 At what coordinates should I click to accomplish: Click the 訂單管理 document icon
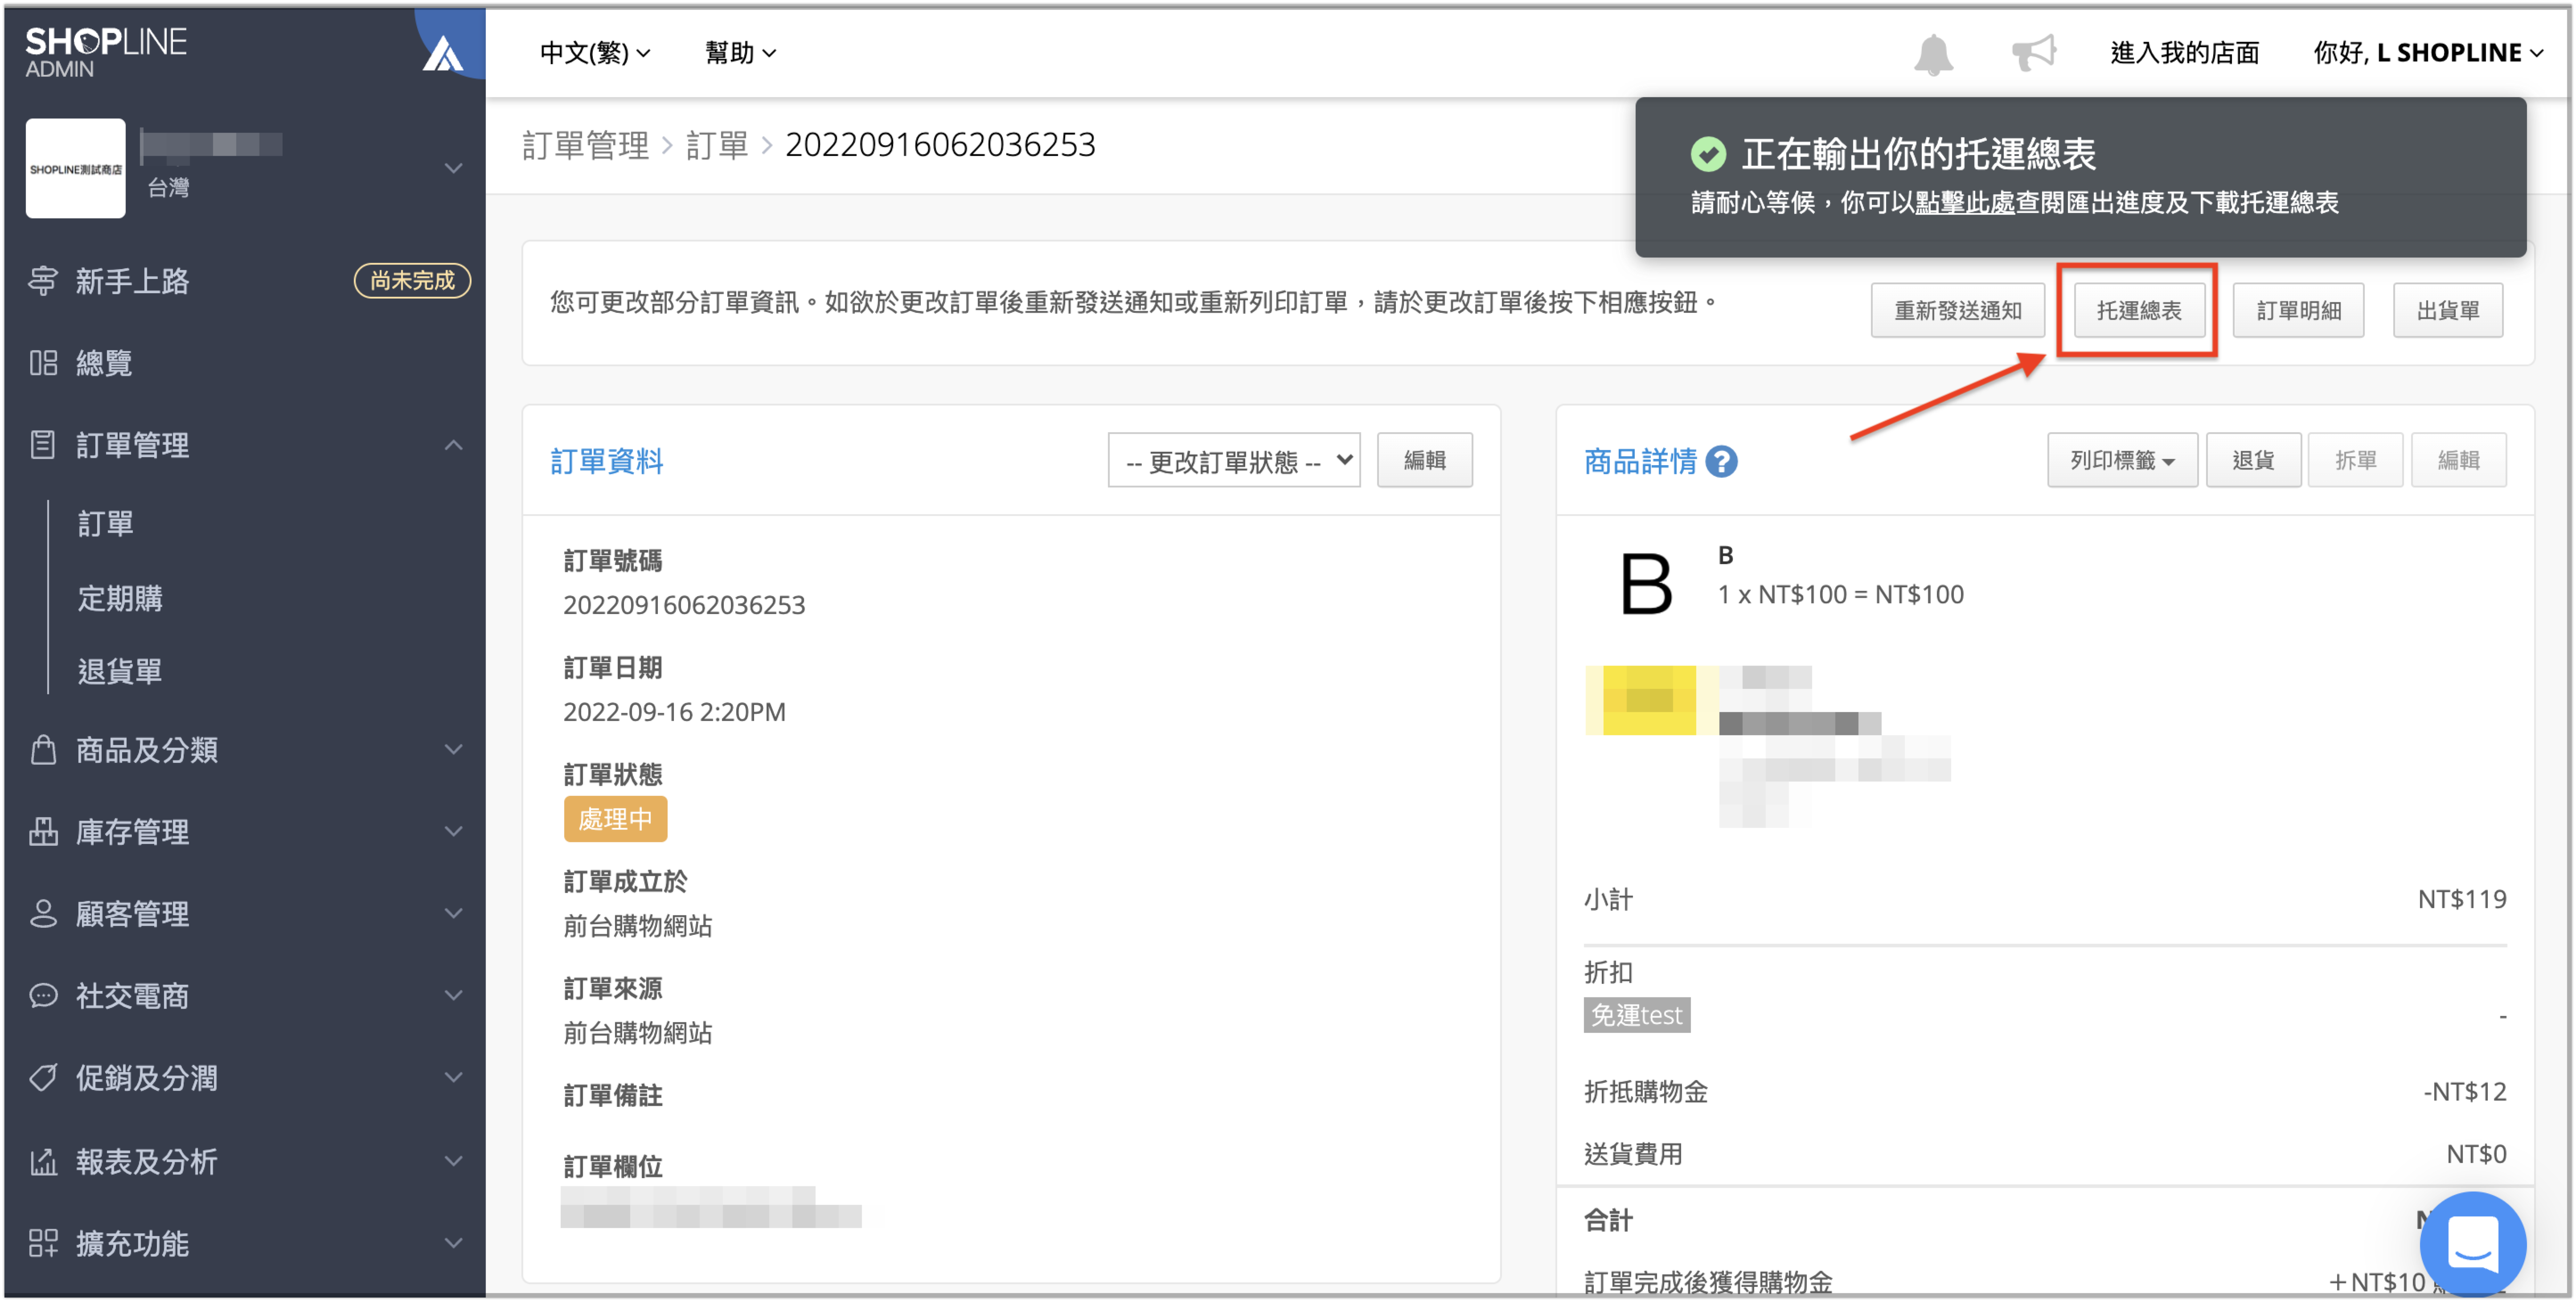(x=43, y=445)
